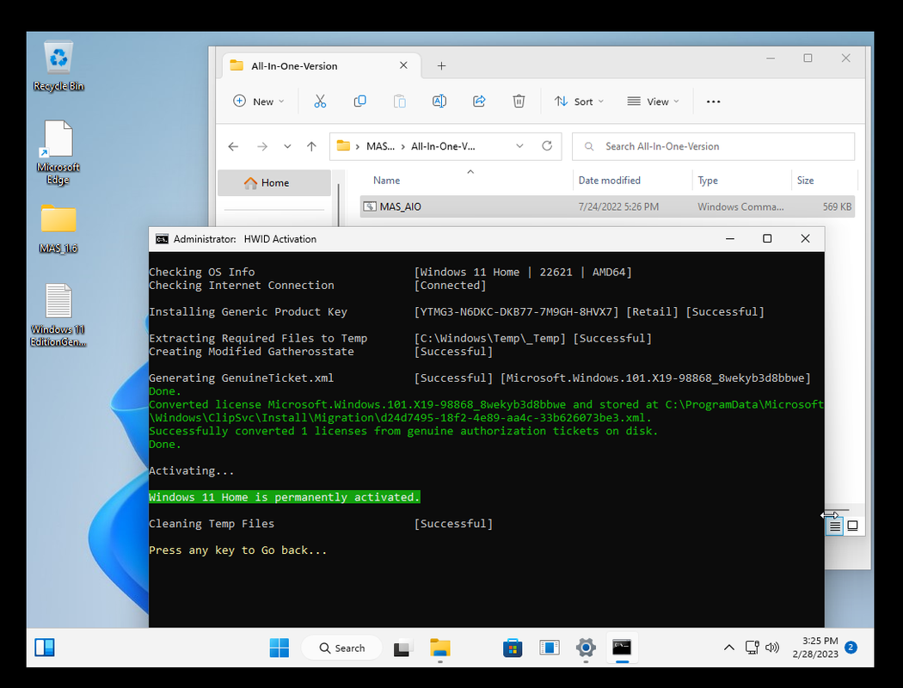Click the Cut scissors icon in File Explorer
The image size is (903, 688).
click(x=320, y=101)
